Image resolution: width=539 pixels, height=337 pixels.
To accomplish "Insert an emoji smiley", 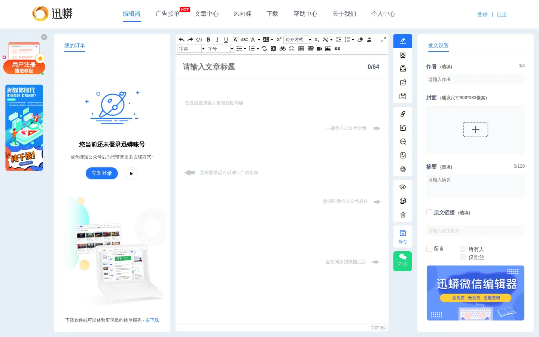I will [x=292, y=49].
